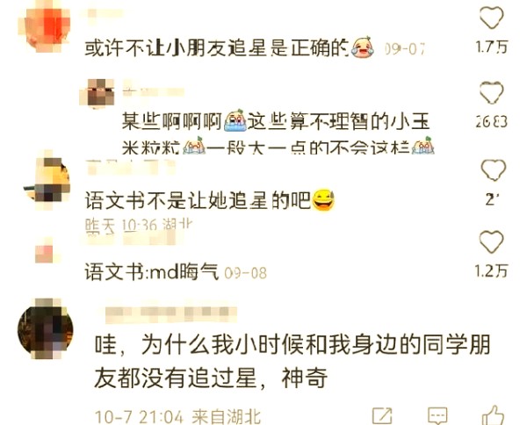The height and width of the screenshot is (425, 527).
Task: Open the red pixelated avatar profile
Action: click(x=44, y=25)
